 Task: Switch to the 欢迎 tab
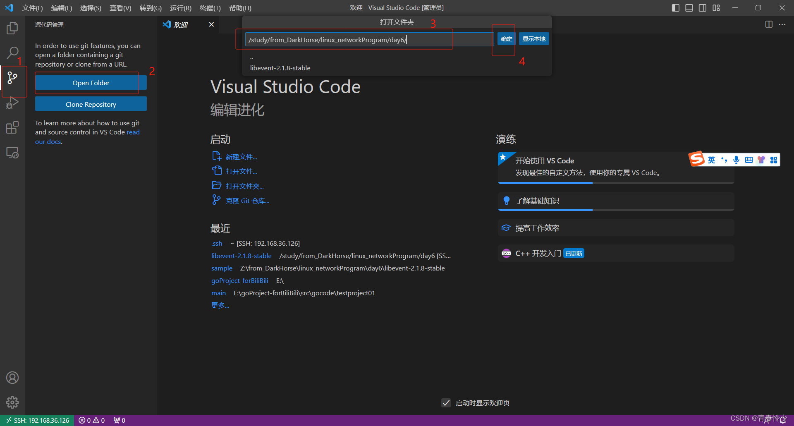(x=180, y=24)
